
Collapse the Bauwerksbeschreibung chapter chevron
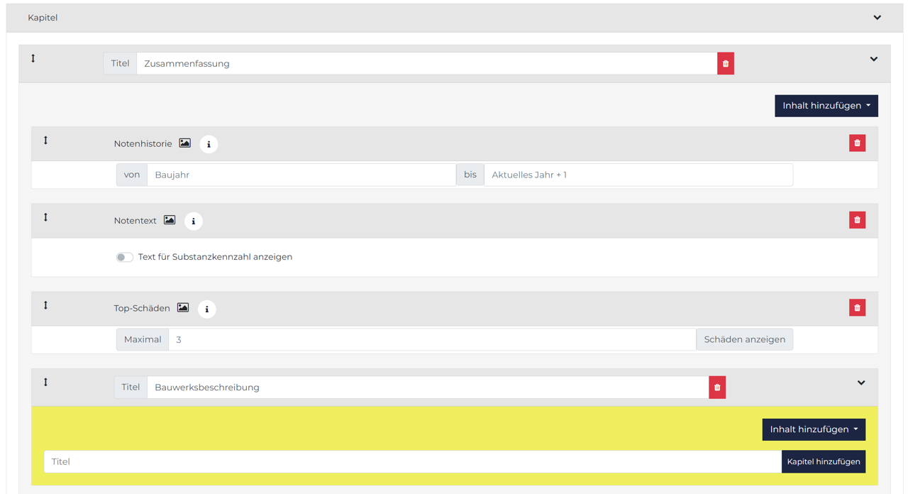(861, 383)
